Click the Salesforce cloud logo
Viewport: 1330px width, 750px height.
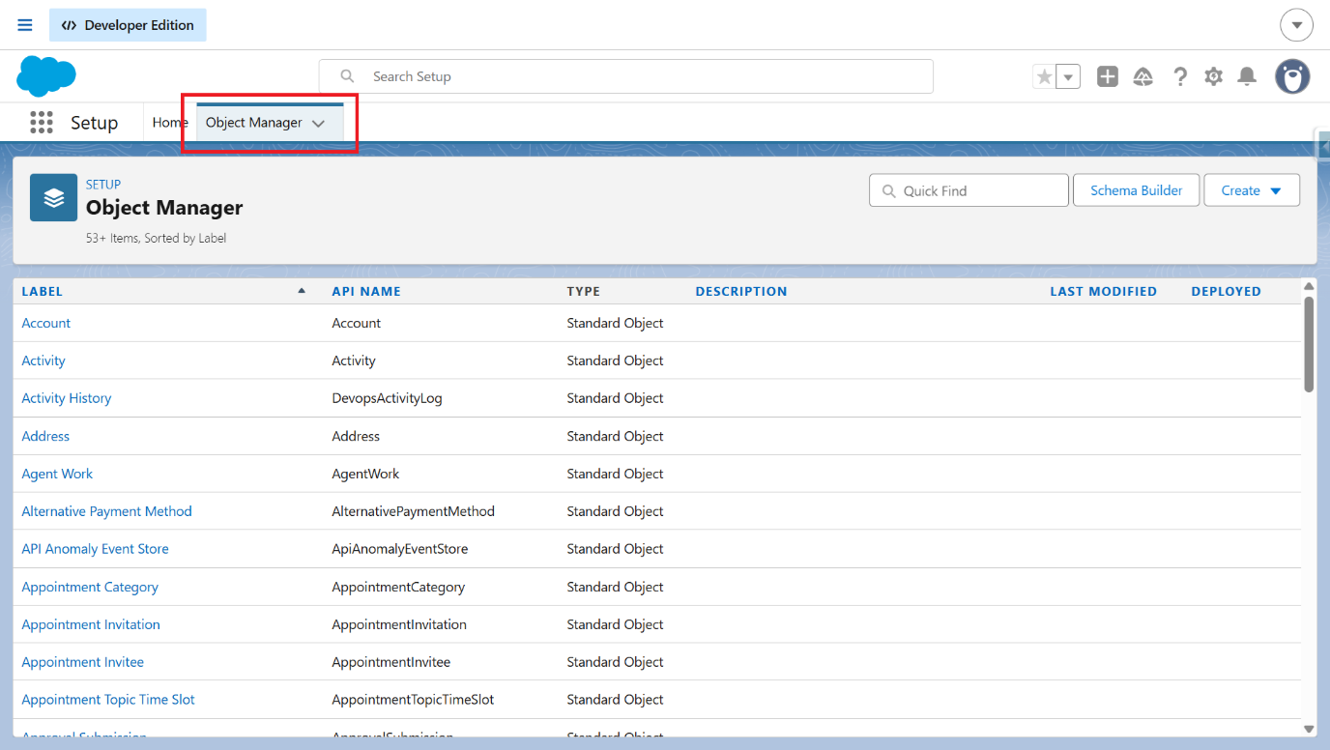point(46,76)
